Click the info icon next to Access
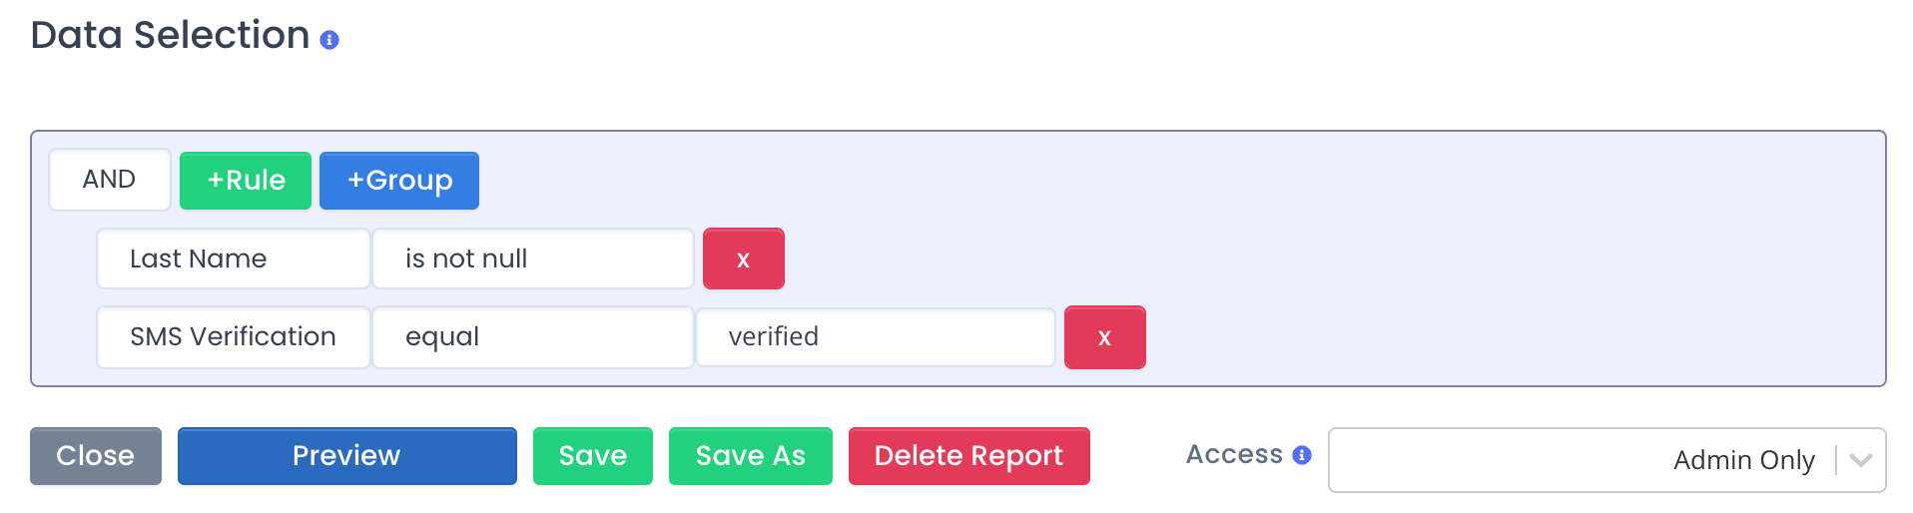The height and width of the screenshot is (513, 1913). [x=1302, y=455]
